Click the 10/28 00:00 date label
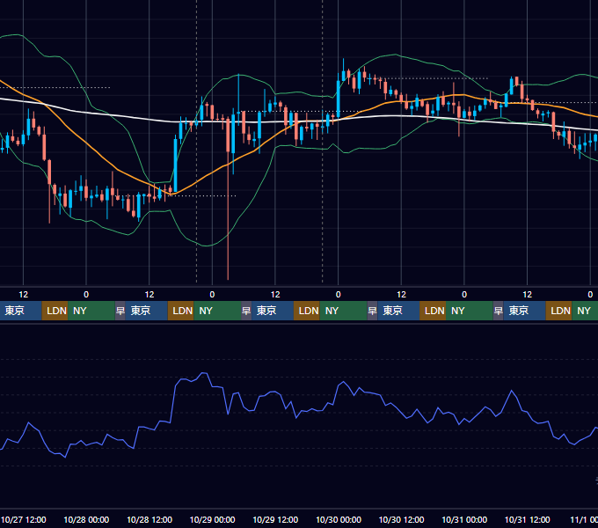598x528 pixels. 86,519
